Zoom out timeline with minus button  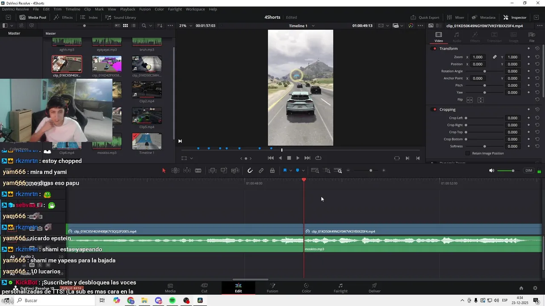pyautogui.click(x=348, y=170)
